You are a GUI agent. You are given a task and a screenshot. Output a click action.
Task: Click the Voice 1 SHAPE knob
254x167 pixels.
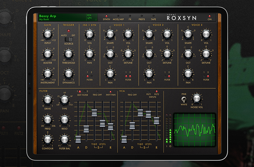110,34
